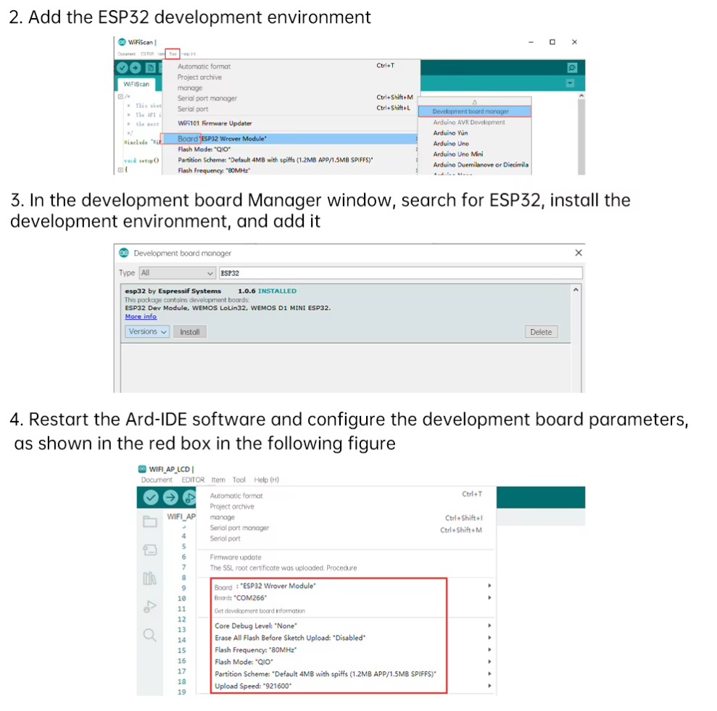Click the Verify checkmark icon in WIFI_AP_LCD window
This screenshot has width=717, height=711.
click(x=151, y=497)
